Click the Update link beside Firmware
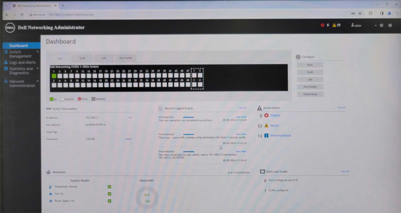This screenshot has height=213, width=401. [x=128, y=139]
